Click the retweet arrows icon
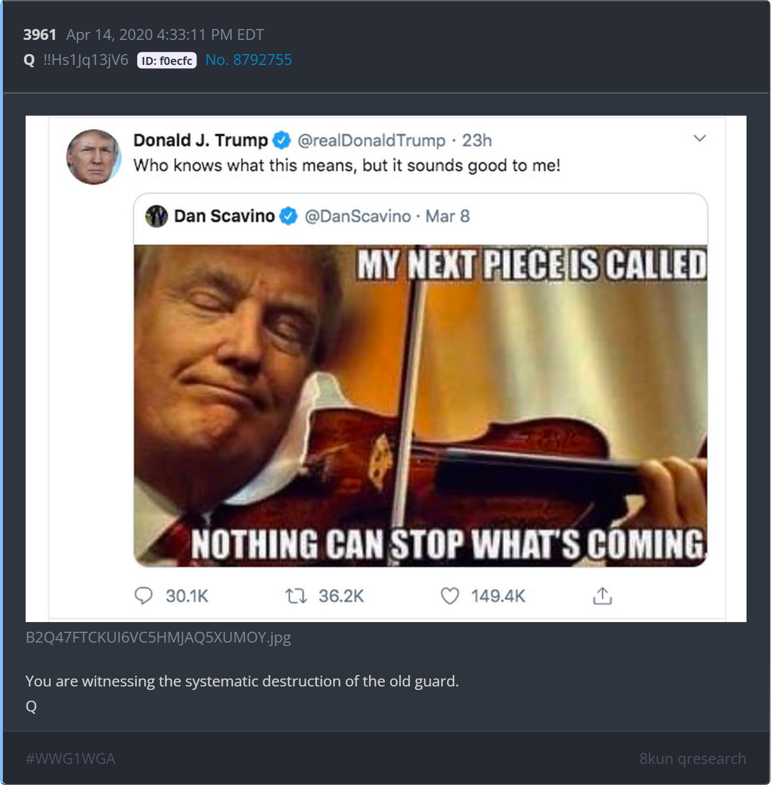Viewport: 771px width, 785px height. (x=296, y=596)
